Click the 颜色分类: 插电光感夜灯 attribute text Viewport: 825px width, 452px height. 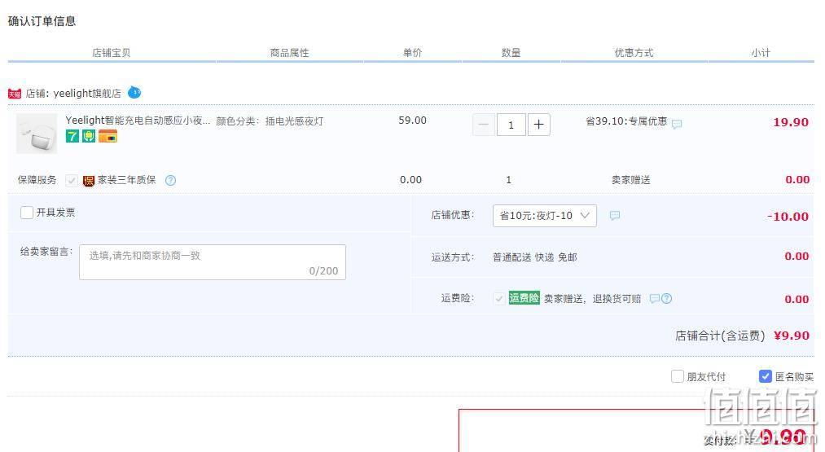click(270, 121)
